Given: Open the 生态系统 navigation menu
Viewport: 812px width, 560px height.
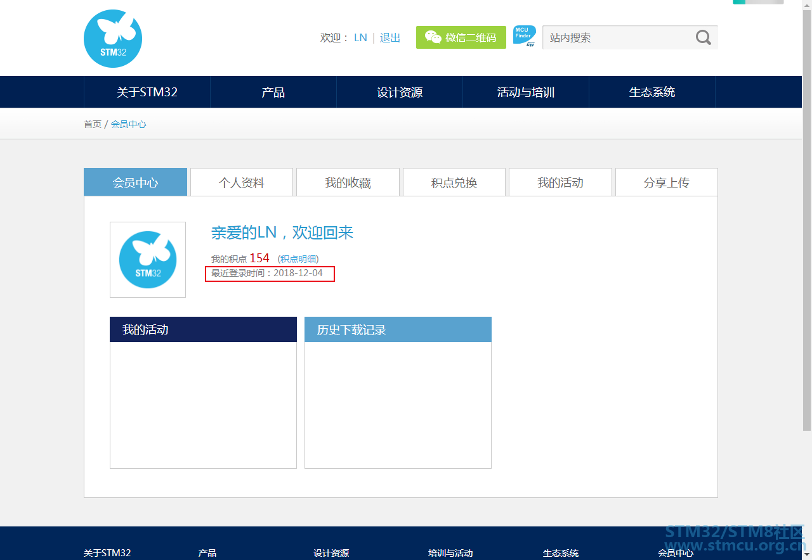Looking at the screenshot, I should (652, 92).
